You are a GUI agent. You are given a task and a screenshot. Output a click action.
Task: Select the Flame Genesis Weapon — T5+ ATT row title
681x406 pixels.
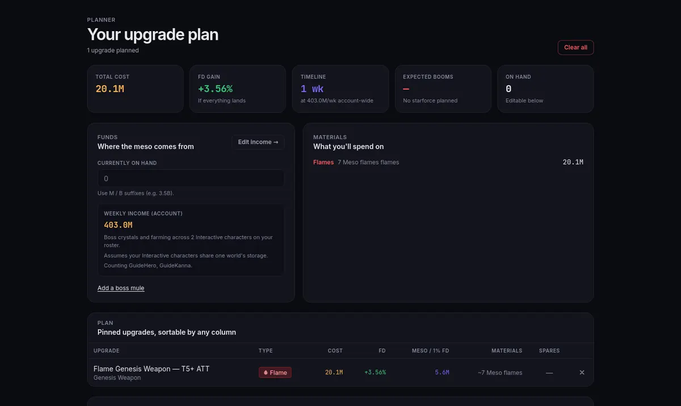(x=152, y=369)
